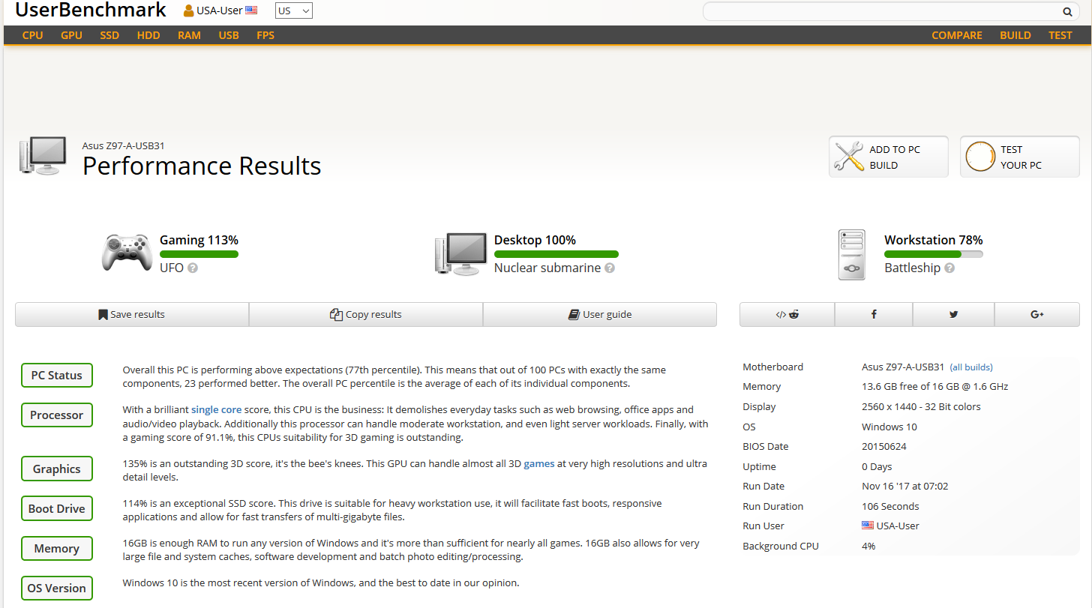
Task: Click inside the search field
Action: coord(862,11)
